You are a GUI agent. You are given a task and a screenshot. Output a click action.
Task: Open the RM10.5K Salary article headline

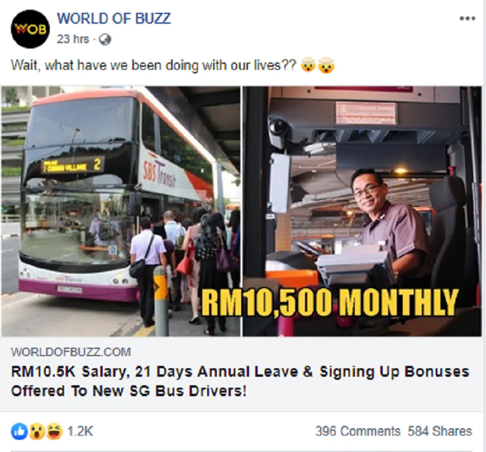click(240, 381)
